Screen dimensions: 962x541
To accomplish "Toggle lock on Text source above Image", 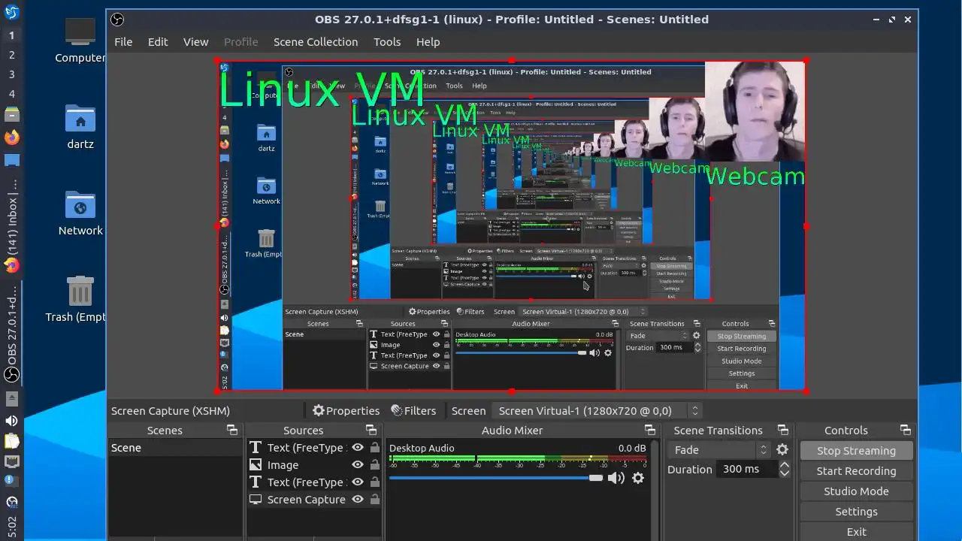I will click(374, 447).
